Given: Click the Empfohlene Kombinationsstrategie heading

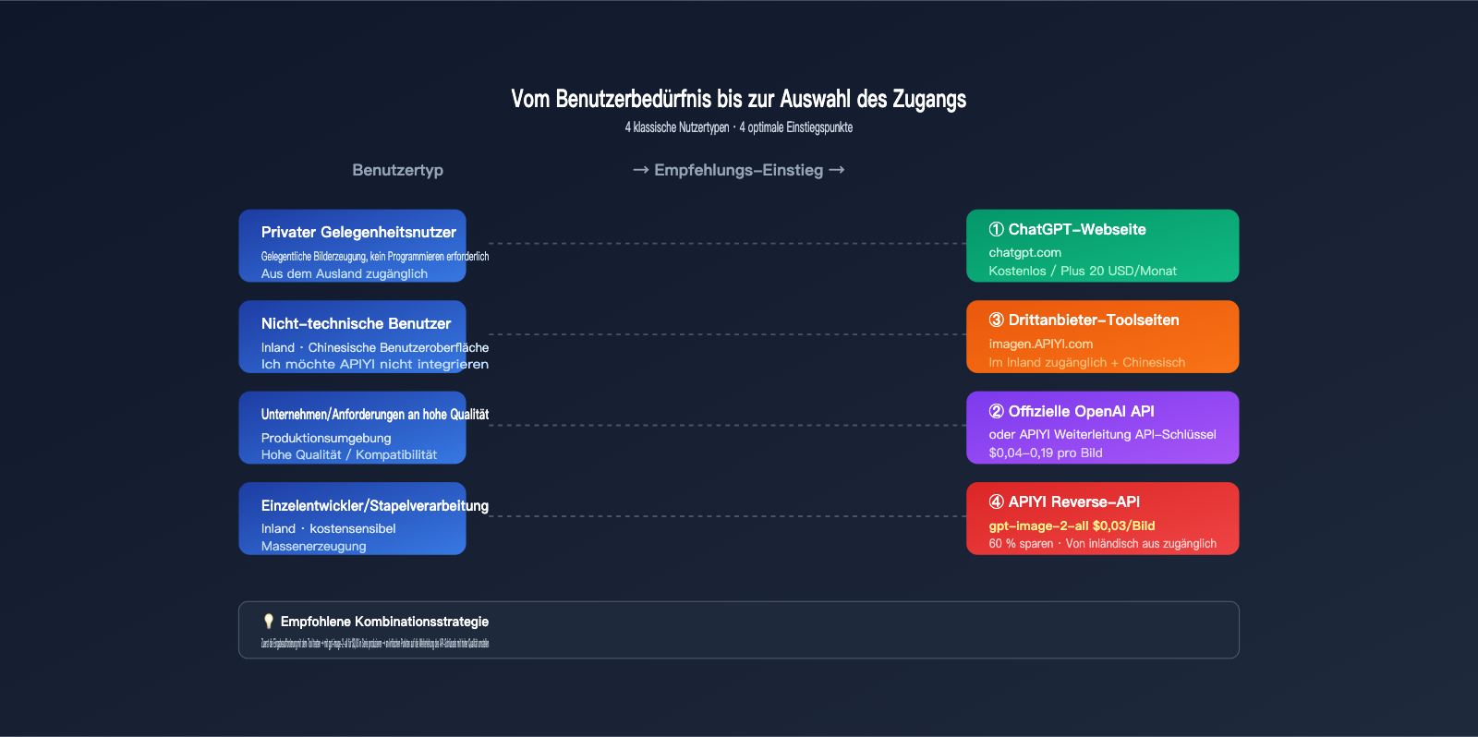Looking at the screenshot, I should (x=384, y=622).
